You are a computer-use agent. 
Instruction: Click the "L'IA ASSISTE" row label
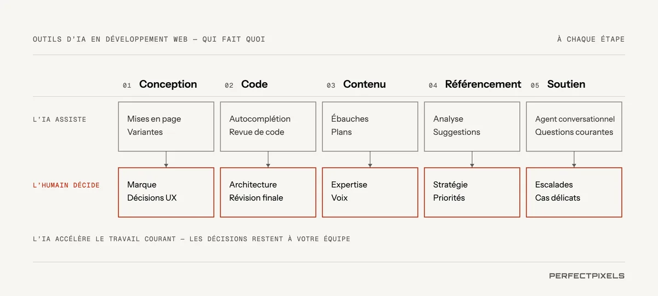pyautogui.click(x=59, y=119)
